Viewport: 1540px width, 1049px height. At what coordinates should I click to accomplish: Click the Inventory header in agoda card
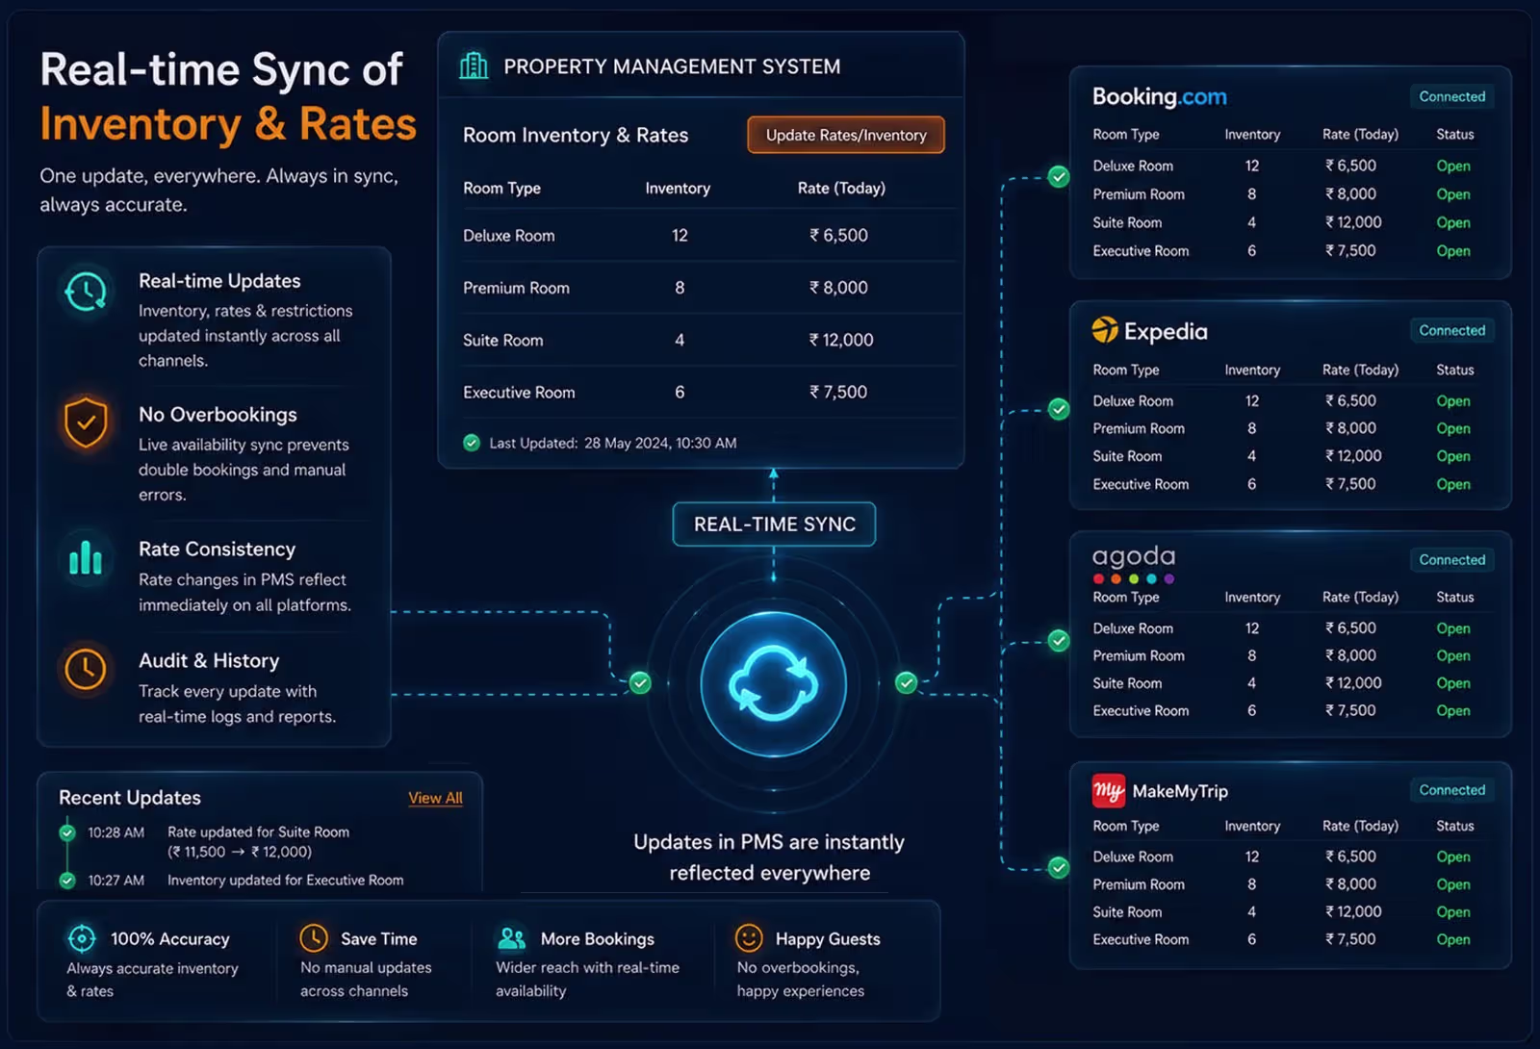1252,598
